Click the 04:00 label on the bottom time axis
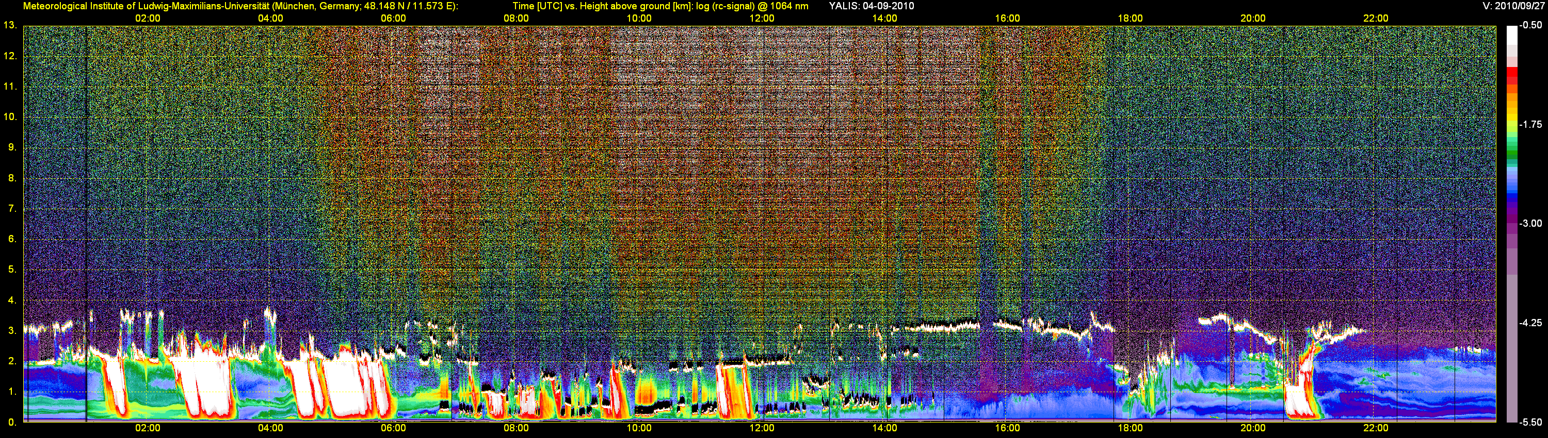 coord(270,428)
